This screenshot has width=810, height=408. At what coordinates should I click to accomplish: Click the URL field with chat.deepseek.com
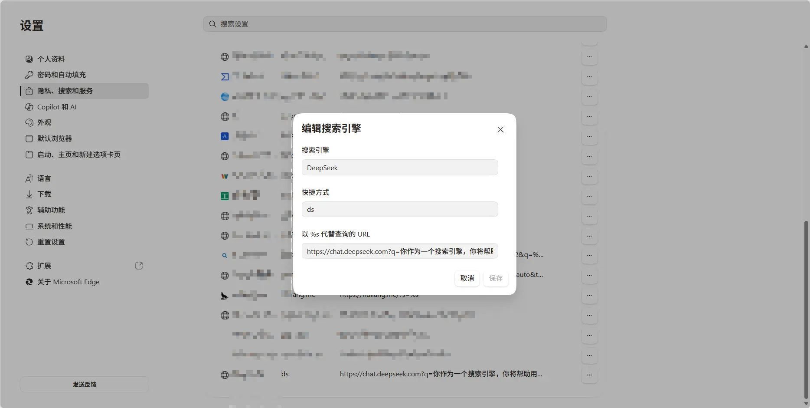[399, 251]
